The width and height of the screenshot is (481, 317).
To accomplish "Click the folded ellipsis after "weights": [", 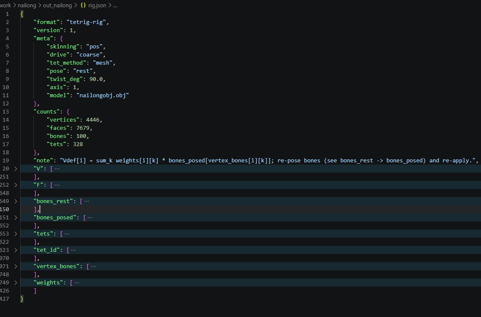I will pos(77,283).
